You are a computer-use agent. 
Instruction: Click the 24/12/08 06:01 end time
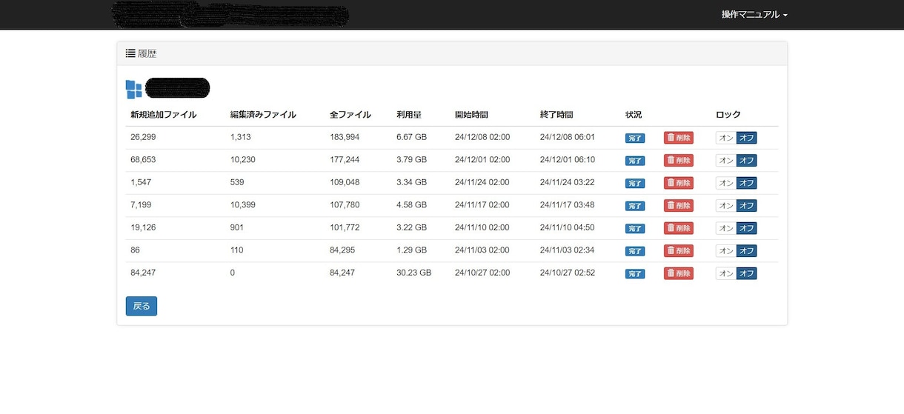click(x=568, y=137)
